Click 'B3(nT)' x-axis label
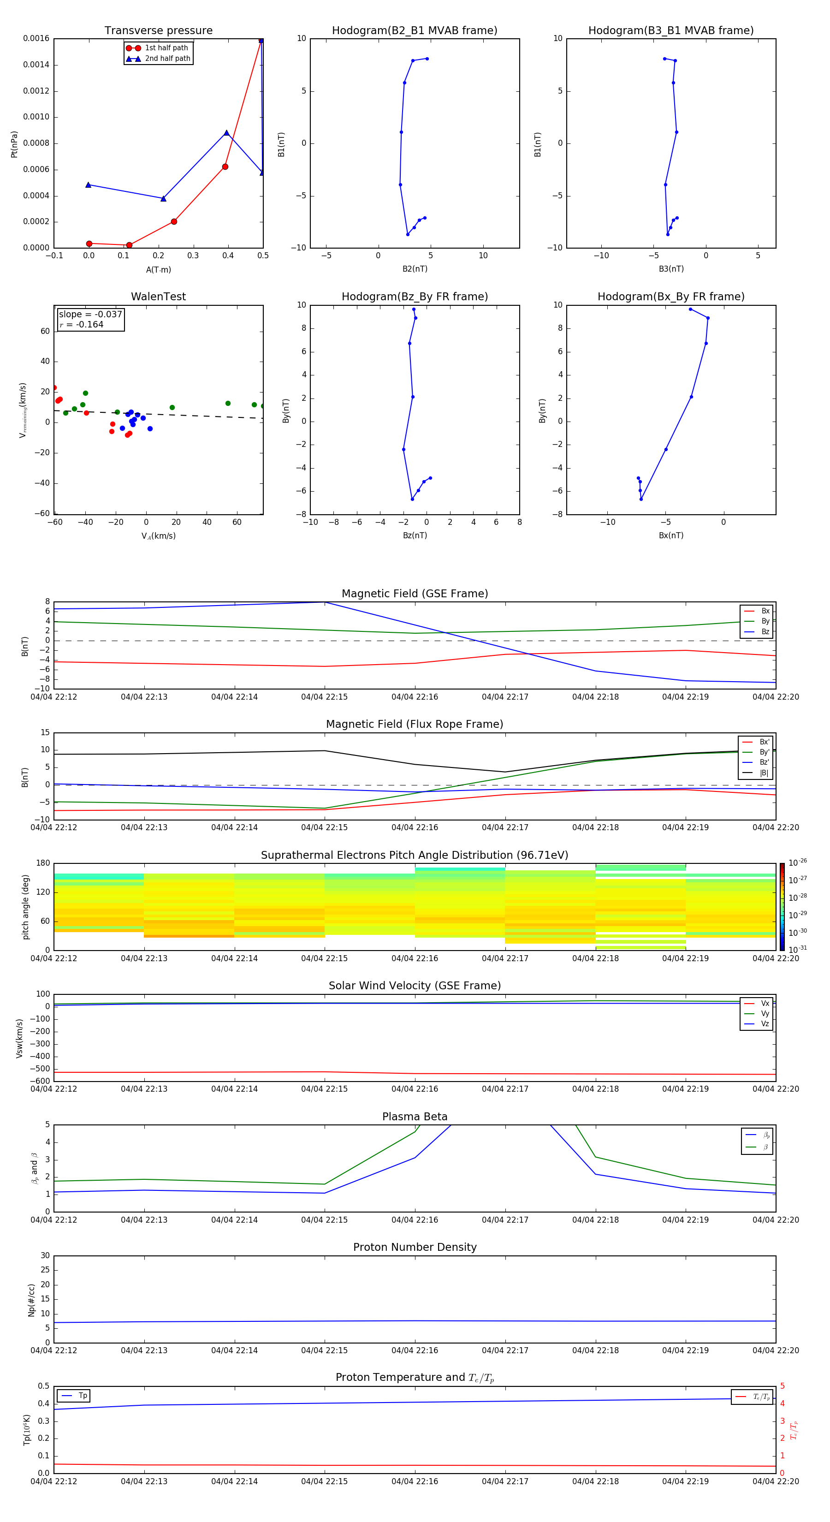Screen dimensions: 830x1522 click(x=671, y=269)
